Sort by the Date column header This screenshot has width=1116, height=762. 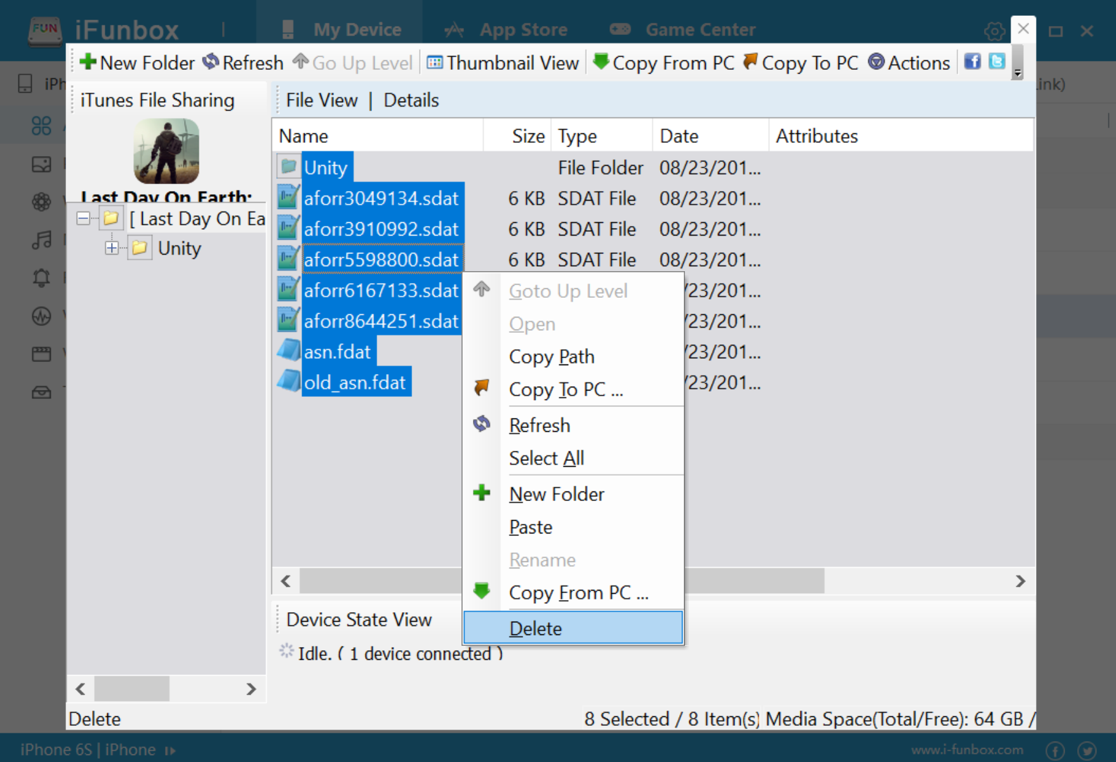pos(710,136)
